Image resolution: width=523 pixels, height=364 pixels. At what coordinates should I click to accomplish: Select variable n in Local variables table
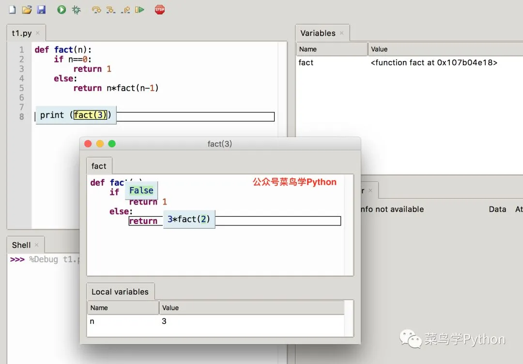point(92,321)
